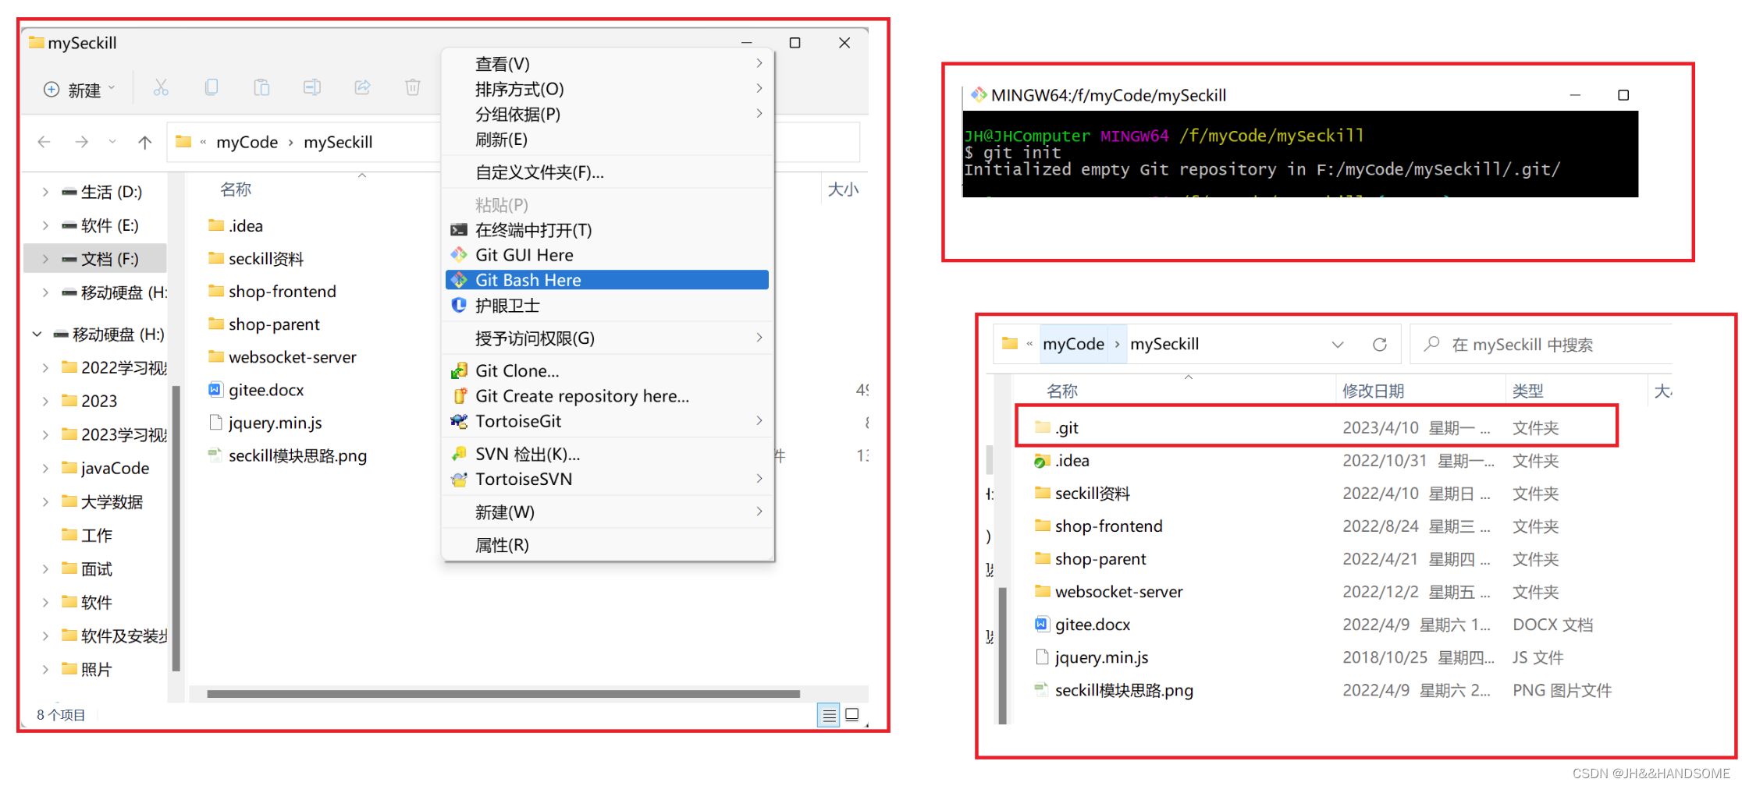Expand the 大学数据 folder node
Screen dimensions: 1742x786
(x=45, y=501)
